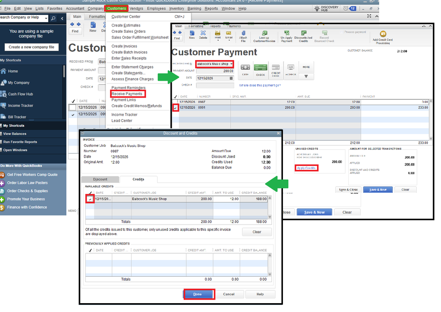Viewport: 441px width, 312px height.
Task: Click Delete icon in Customer Payment toolbar
Action: coord(203,35)
